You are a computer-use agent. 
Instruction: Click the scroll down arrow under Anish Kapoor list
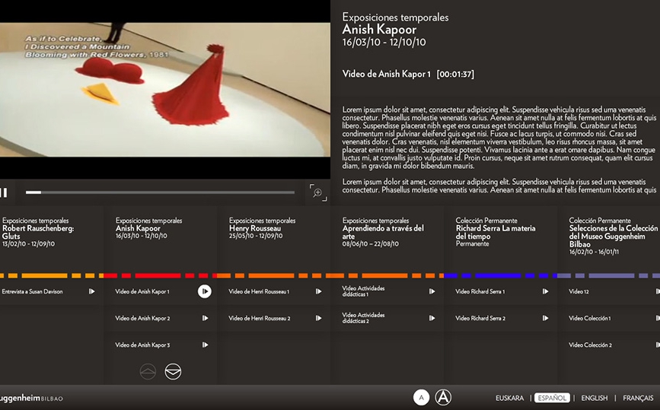173,372
